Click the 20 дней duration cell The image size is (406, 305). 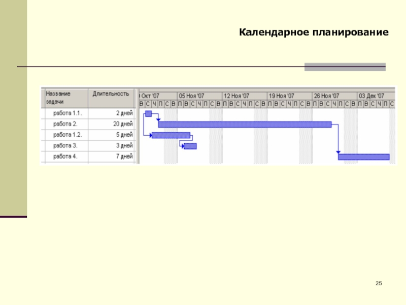coord(122,124)
